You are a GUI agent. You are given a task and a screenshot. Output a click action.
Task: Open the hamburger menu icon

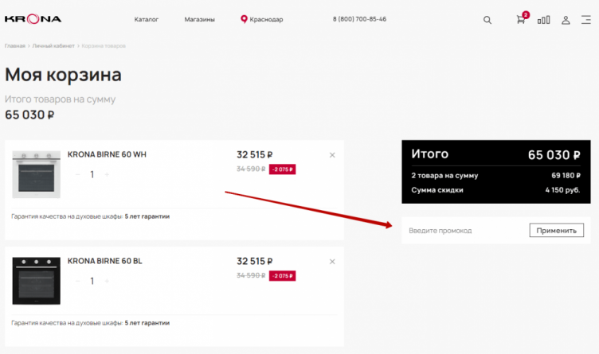pos(586,20)
